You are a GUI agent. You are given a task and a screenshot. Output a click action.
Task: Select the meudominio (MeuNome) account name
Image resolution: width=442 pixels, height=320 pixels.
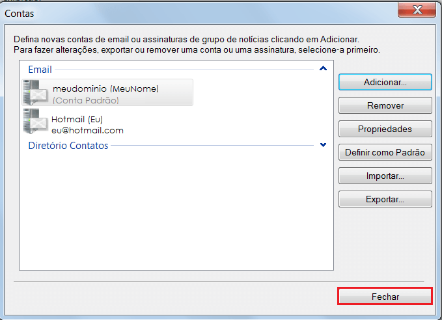click(105, 88)
